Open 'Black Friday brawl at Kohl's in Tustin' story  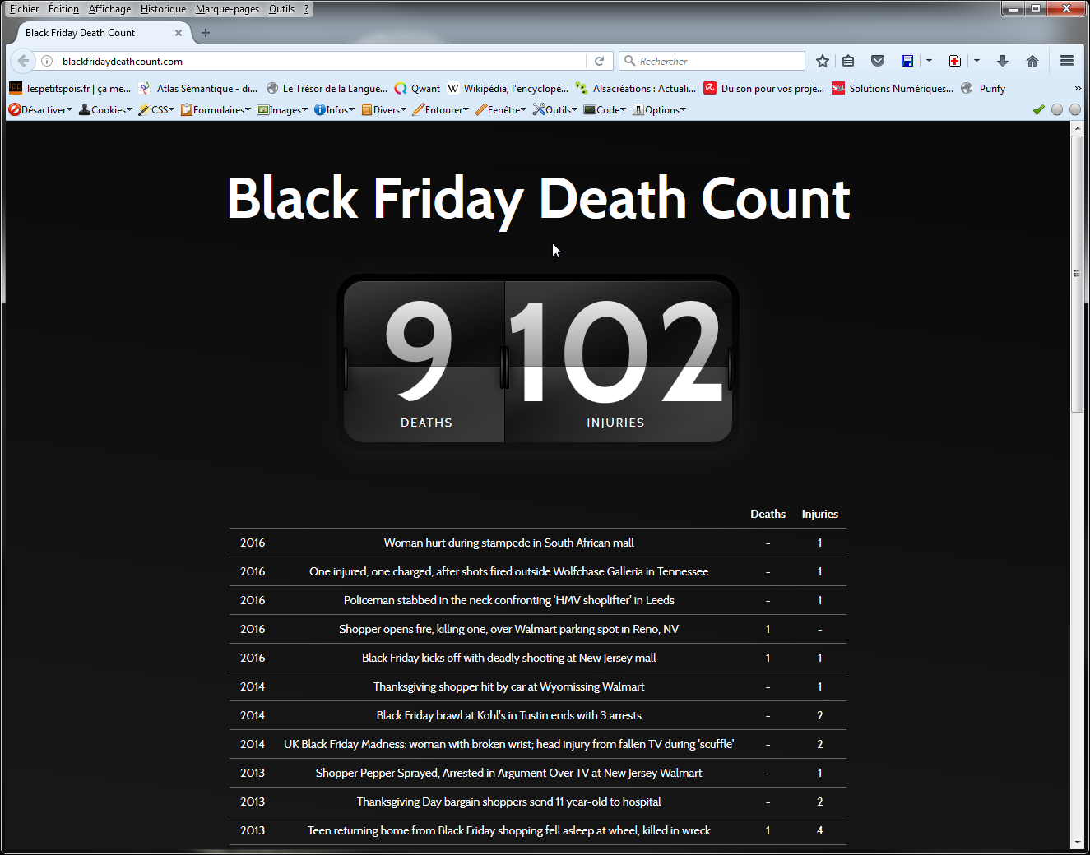point(508,715)
